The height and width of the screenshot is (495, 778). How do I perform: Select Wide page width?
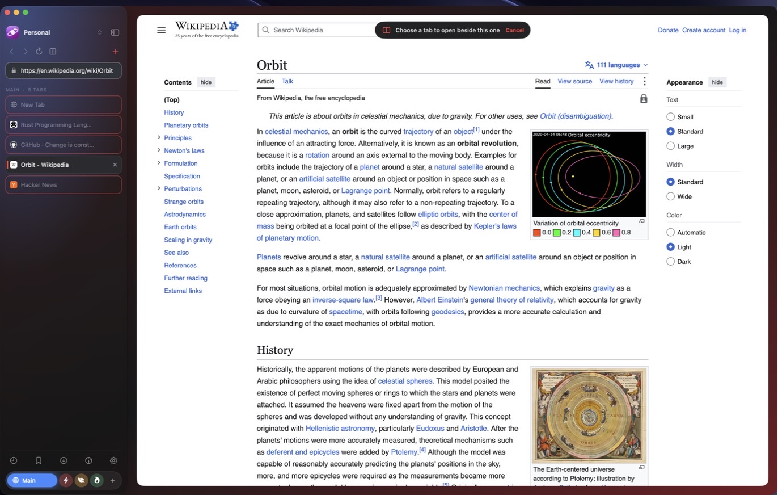(x=670, y=196)
